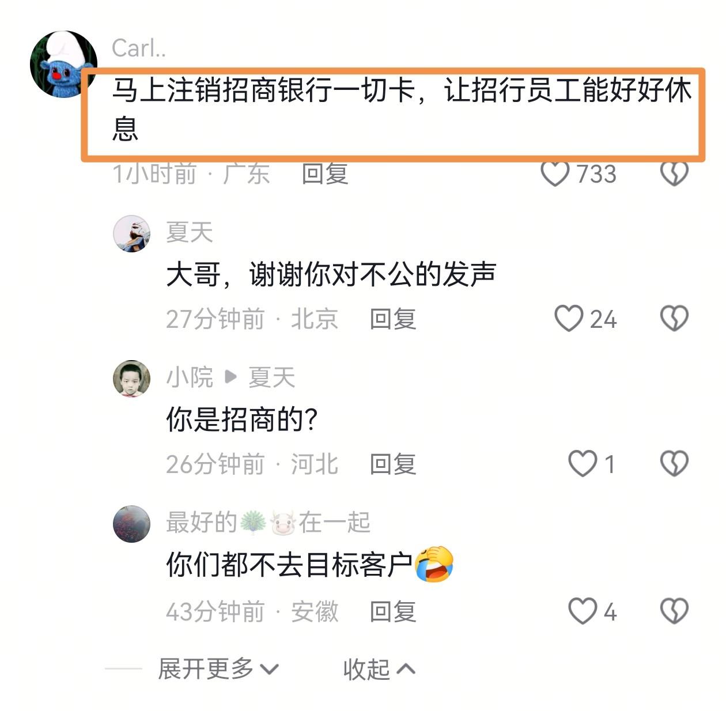Reply to the 43分钟前 comment
The width and height of the screenshot is (726, 711).
pos(393,611)
